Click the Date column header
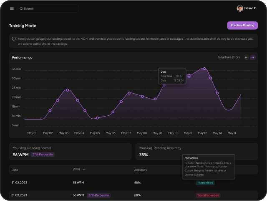 pyautogui.click(x=15, y=170)
